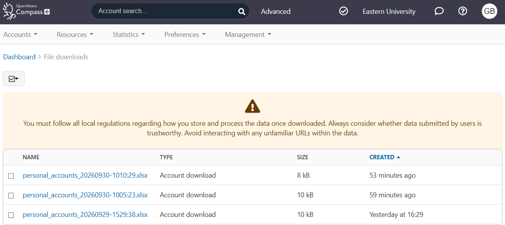
Task: Sort by the NAME column header
Action: click(x=31, y=157)
